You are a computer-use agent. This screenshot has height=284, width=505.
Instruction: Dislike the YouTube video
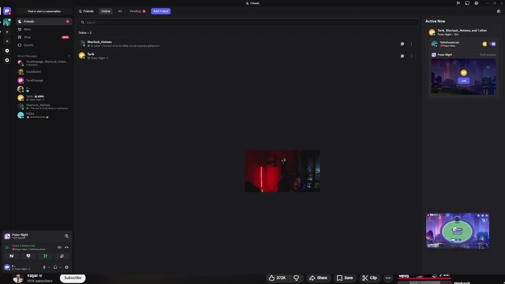coord(296,278)
